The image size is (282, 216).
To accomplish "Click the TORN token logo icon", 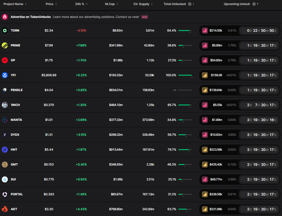I will pos(5,31).
